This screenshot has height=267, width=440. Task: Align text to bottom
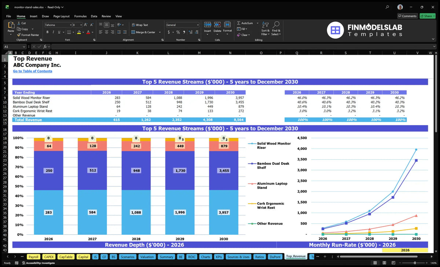[x=112, y=25]
